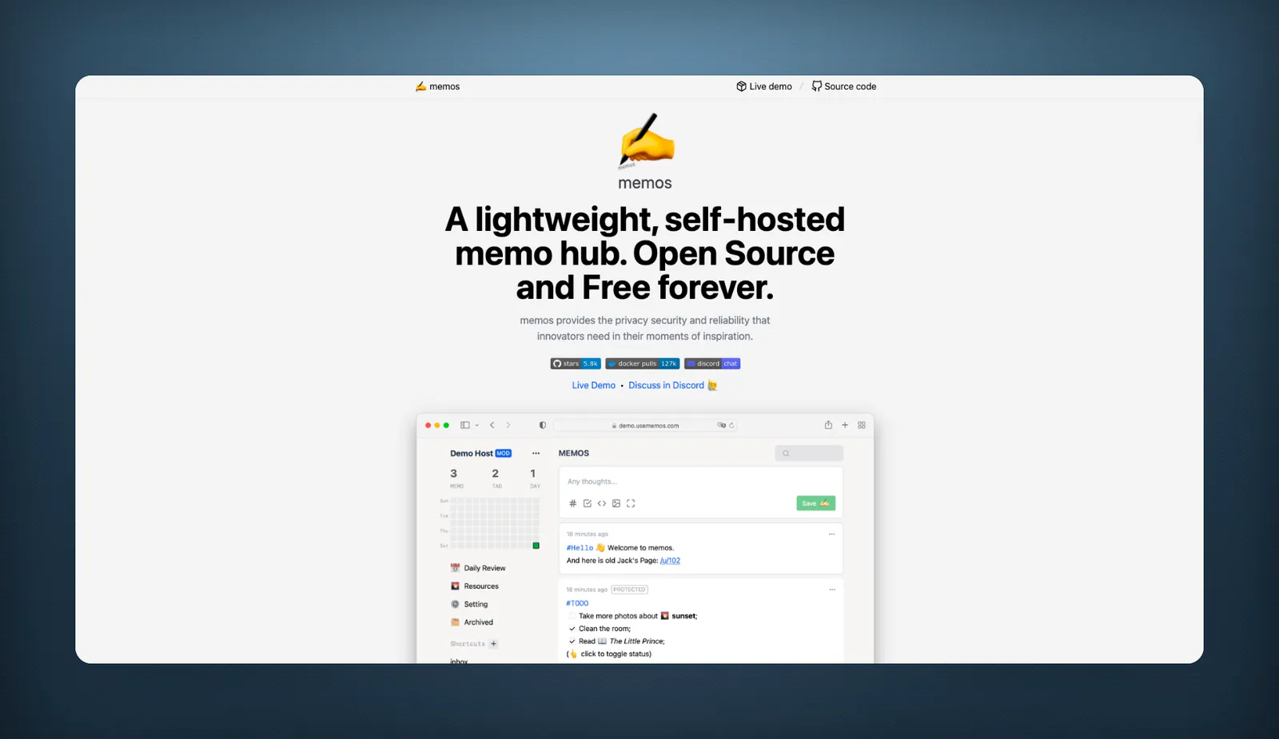Click the checkbox-list icon in memo editor

(x=588, y=503)
